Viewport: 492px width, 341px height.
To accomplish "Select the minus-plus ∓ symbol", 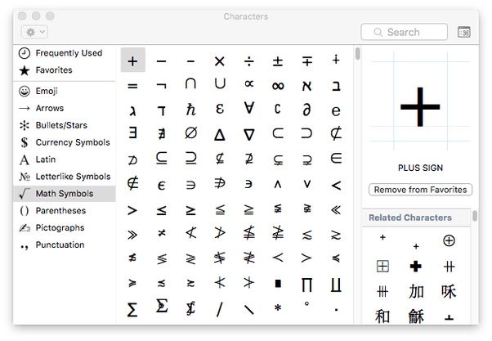I will [306, 61].
